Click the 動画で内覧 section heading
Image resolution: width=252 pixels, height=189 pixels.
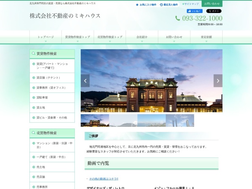click(152, 163)
